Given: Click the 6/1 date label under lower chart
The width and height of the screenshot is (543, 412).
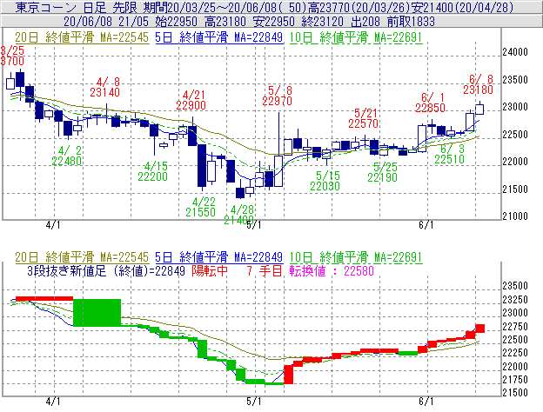Looking at the screenshot, I should 426,402.
